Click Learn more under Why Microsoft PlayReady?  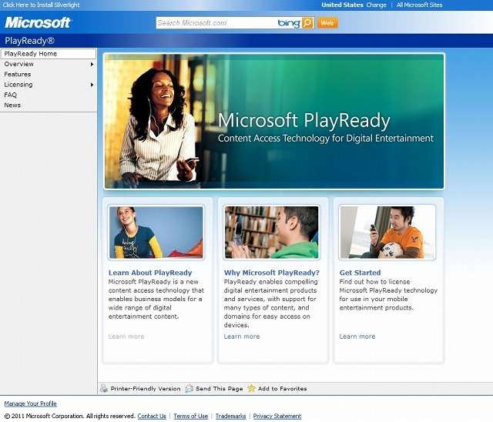242,337
